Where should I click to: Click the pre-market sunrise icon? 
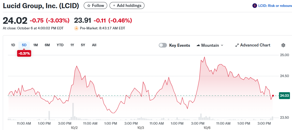click(x=76, y=28)
